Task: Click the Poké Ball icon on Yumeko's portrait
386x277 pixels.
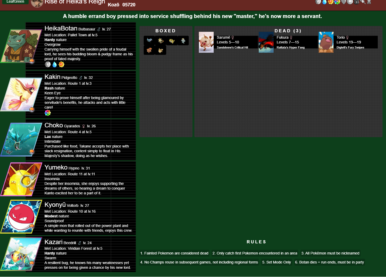Action: pos(32,189)
